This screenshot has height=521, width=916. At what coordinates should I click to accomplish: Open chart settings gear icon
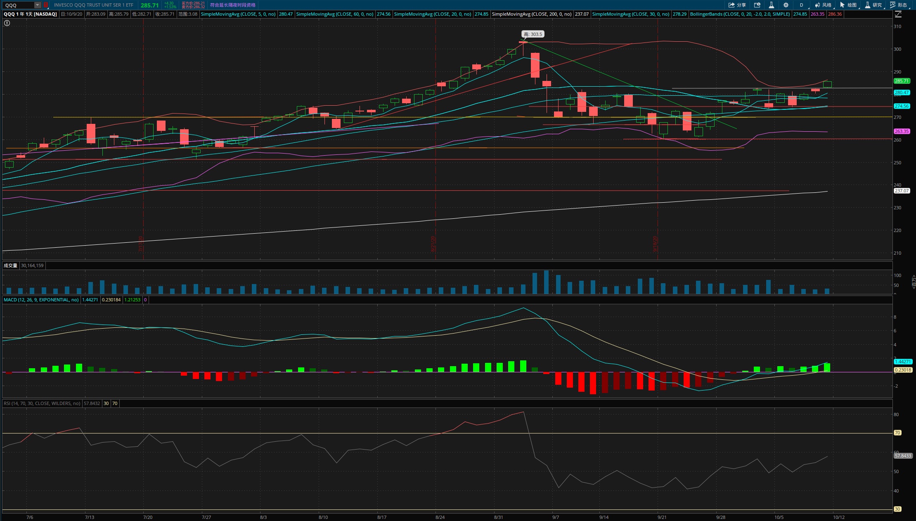pyautogui.click(x=786, y=5)
